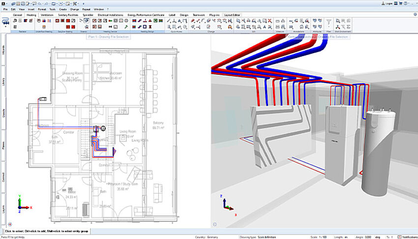Click the red delete X icon in Edit group
Image resolution: width=418 pixels, height=239 pixels.
269,21
